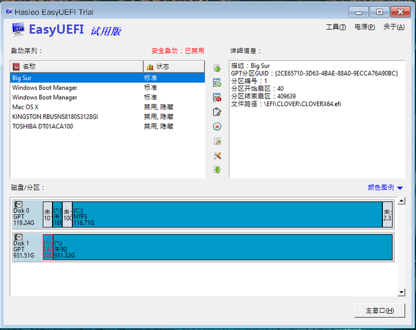Click the red-outlined FAT partition on Disk 1

(x=48, y=247)
